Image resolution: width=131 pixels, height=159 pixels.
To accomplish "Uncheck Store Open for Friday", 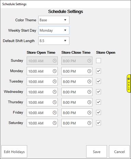I will tap(99, 112).
